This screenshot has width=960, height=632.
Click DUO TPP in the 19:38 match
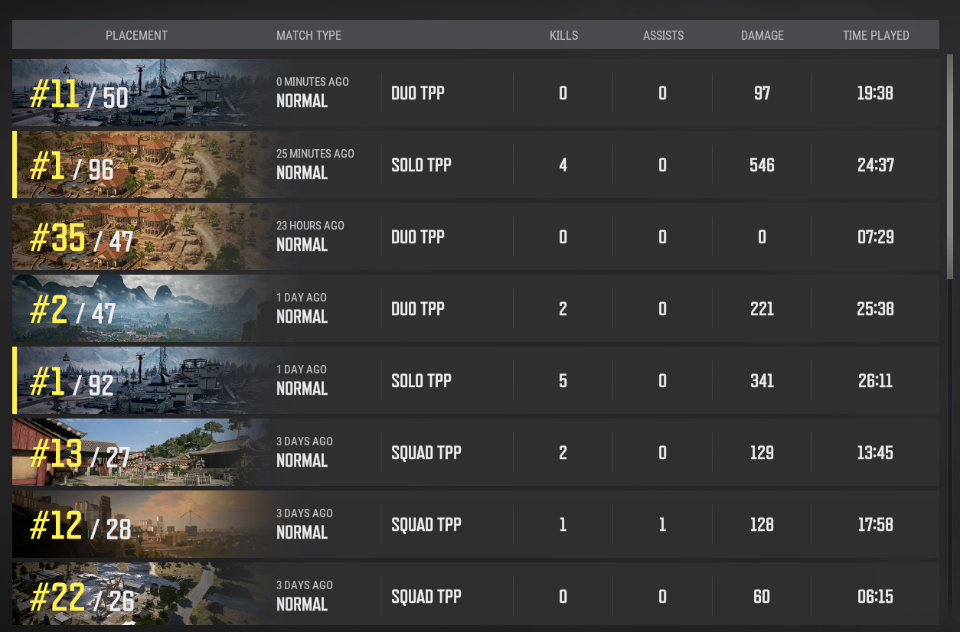418,93
